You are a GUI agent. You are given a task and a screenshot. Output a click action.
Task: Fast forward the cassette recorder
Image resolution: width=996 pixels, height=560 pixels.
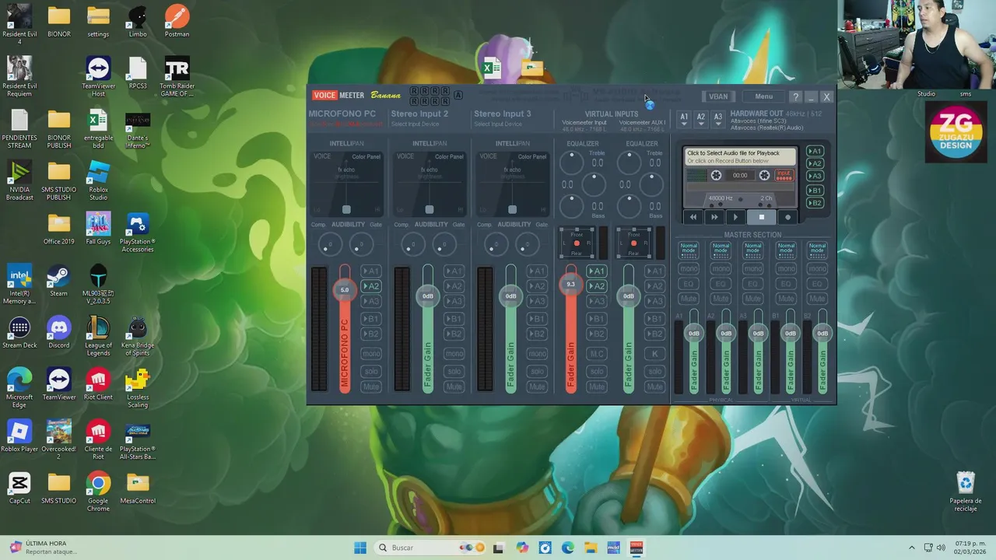714,217
